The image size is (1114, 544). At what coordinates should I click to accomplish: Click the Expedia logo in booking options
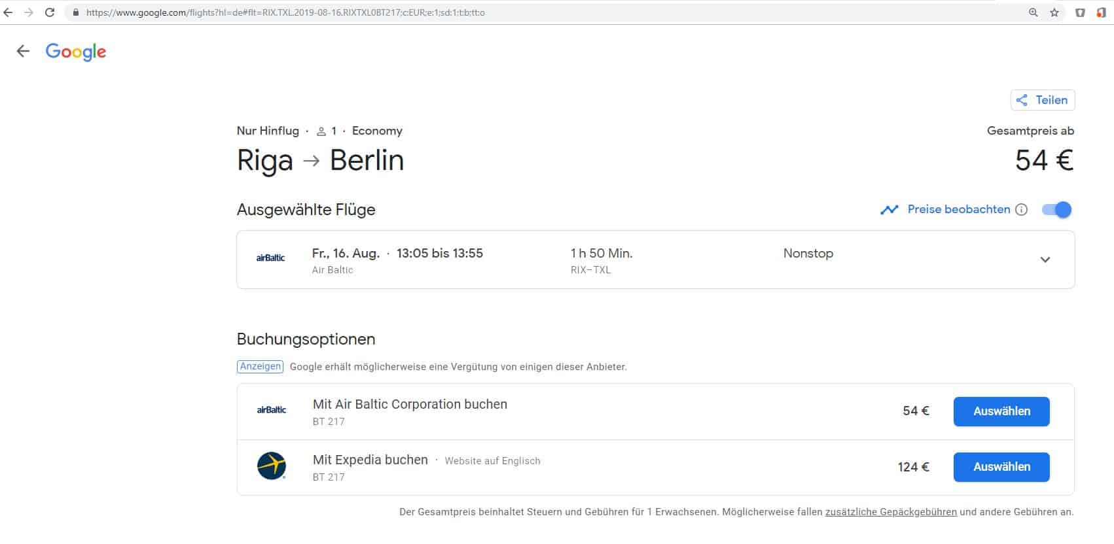272,466
